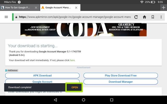The image size is (167, 104).
Task: Tap the Android back navigation button
Action: coord(55,100)
